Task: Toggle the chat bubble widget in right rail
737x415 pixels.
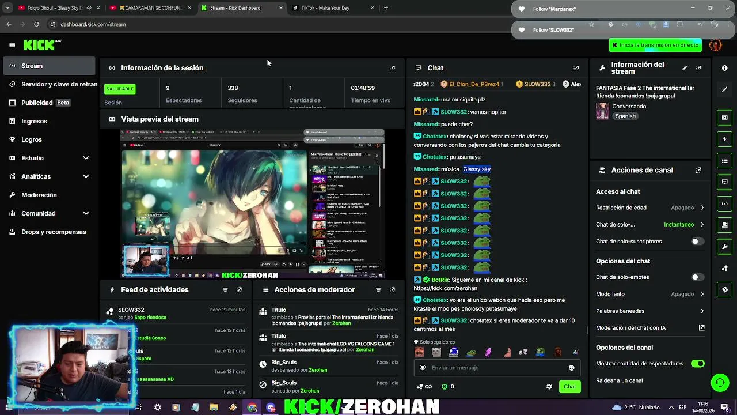Action: (x=724, y=182)
